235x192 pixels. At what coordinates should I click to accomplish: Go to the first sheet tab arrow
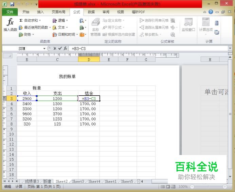[4, 181]
